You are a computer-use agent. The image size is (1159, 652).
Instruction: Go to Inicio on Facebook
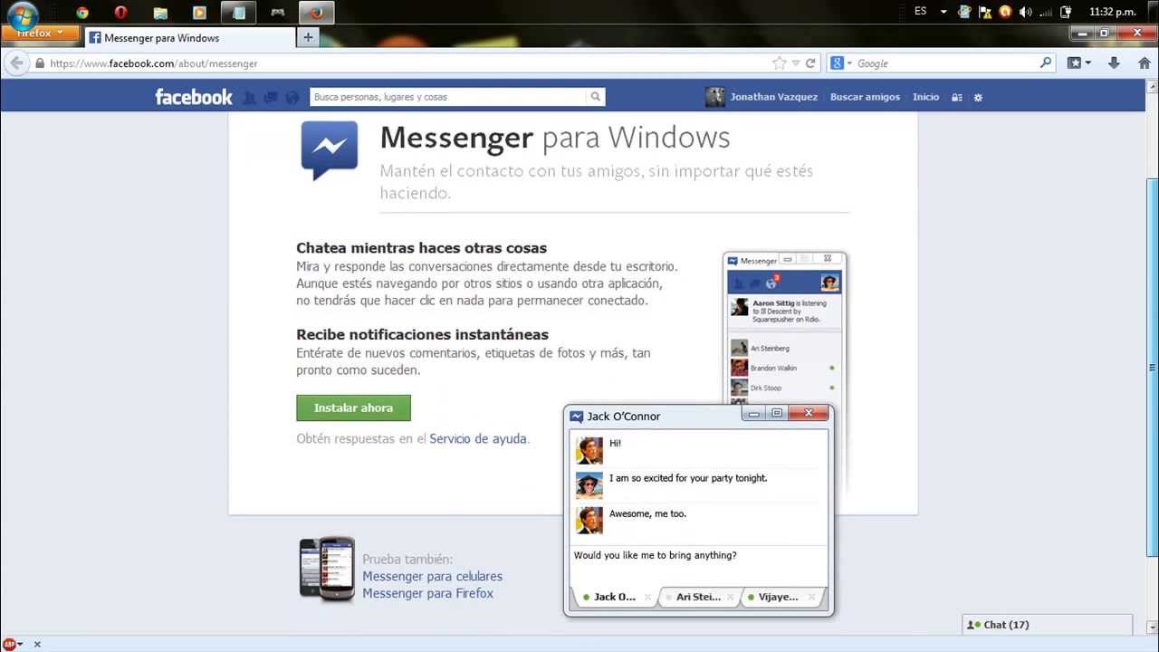(x=925, y=97)
